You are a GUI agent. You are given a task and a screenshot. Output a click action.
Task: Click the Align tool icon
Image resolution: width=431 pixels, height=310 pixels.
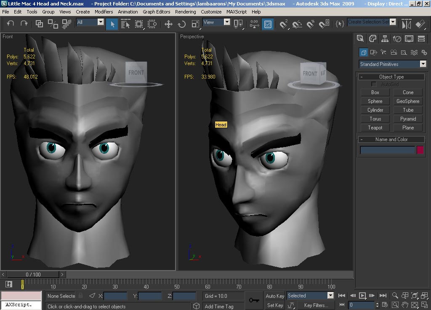click(420, 24)
